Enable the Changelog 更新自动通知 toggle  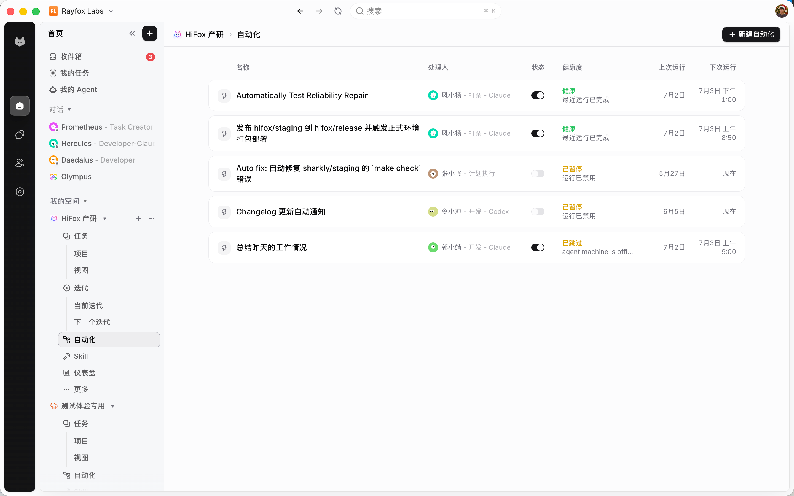(x=538, y=212)
